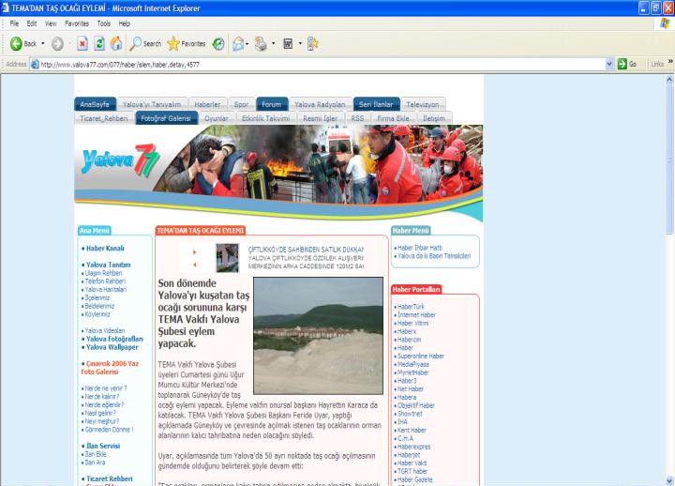Click the IE page icon in the title bar

coord(6,8)
